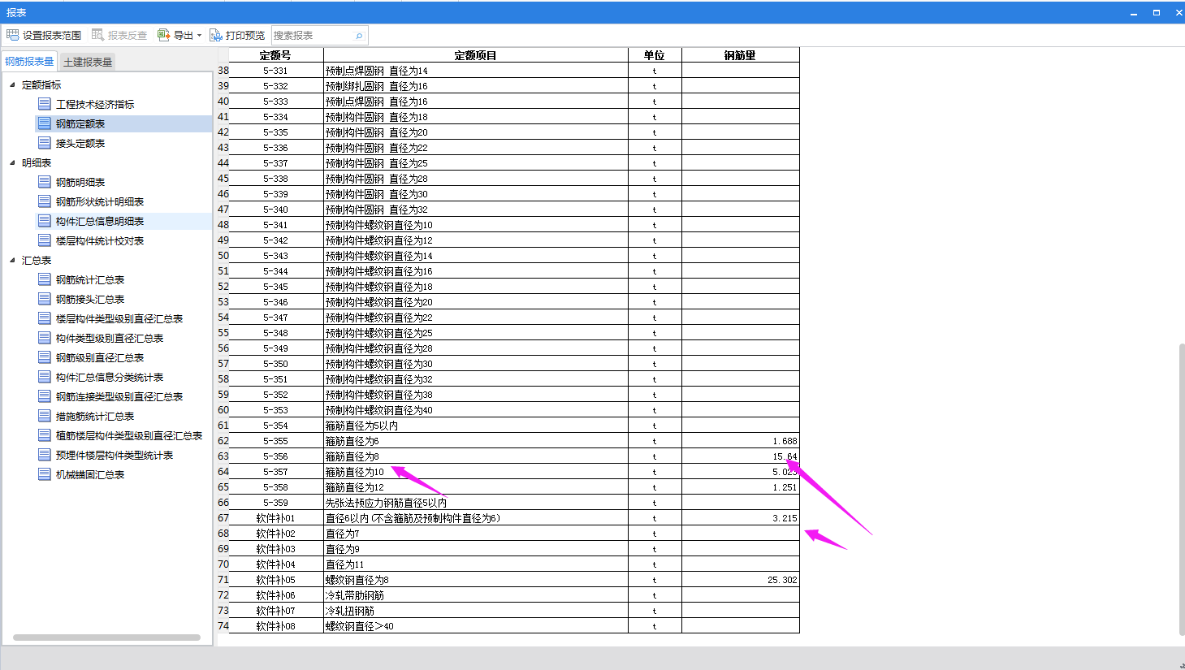Click the 单位 column header
The width and height of the screenshot is (1185, 670).
[x=655, y=55]
